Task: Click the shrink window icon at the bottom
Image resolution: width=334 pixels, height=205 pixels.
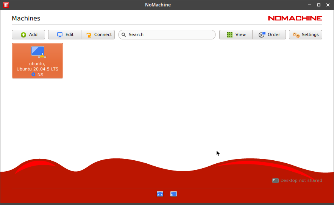Action: pyautogui.click(x=173, y=194)
